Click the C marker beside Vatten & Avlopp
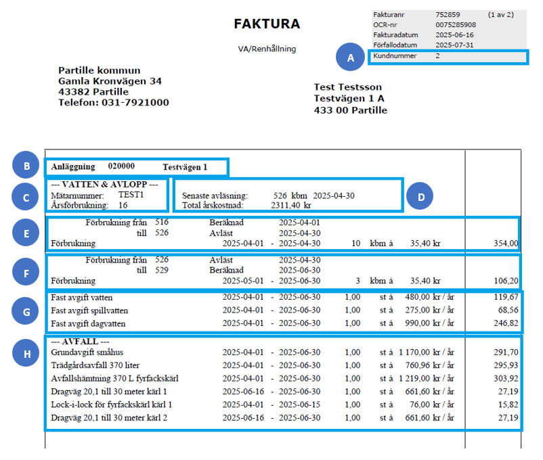543x460 pixels. click(27, 197)
